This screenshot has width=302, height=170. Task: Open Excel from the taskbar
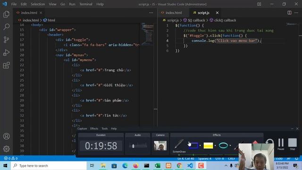pos(158,166)
